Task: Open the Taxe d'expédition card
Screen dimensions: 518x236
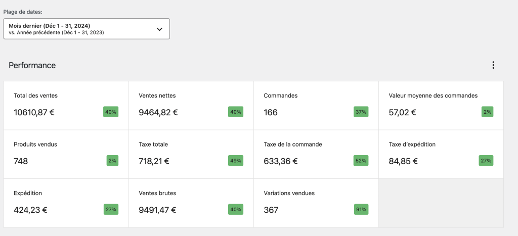Action: (441, 154)
